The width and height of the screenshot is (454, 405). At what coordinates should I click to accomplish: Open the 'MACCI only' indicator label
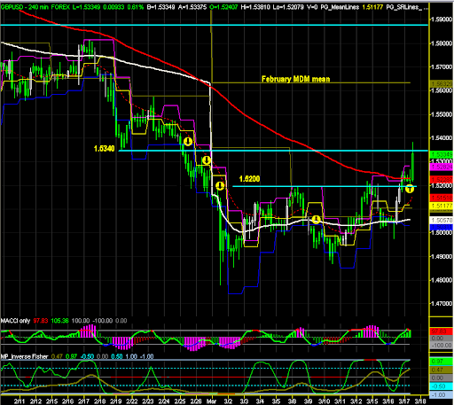click(x=15, y=321)
